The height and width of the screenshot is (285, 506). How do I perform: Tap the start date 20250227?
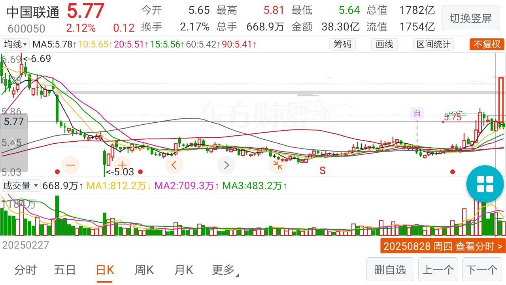coord(26,245)
